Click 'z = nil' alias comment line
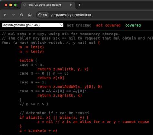The width and height of the screenshot is (153, 135). (x=93, y=122)
